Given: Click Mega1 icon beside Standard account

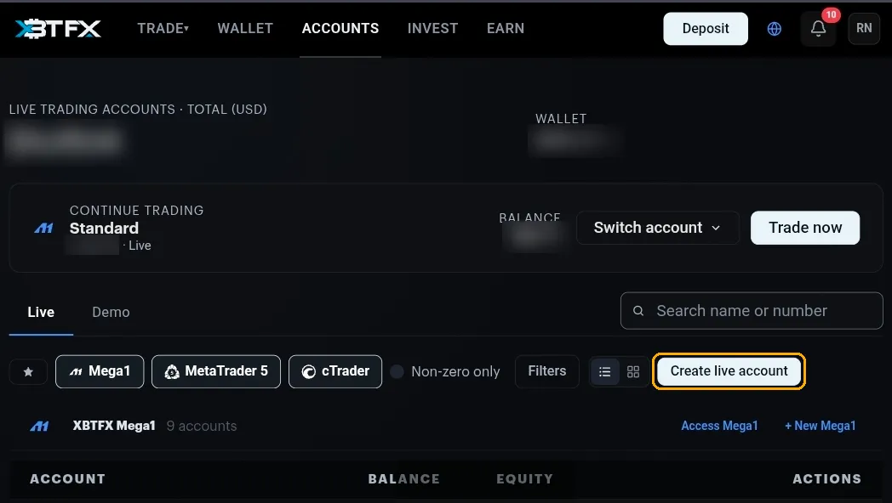Looking at the screenshot, I should coord(43,229).
